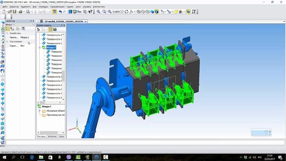Collapse the 'Свойства' property group

tap(7, 33)
